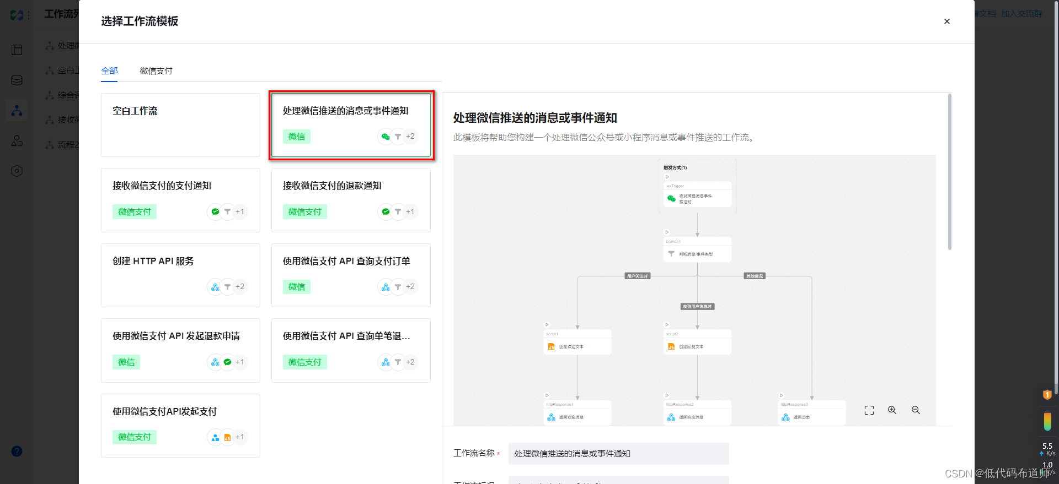This screenshot has height=484, width=1059.
Task: Click the 微信支付 tag on 支付通知 card
Action: click(135, 212)
